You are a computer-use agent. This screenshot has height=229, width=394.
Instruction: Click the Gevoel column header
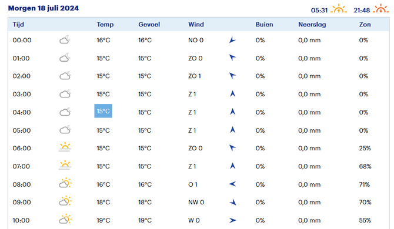point(149,25)
